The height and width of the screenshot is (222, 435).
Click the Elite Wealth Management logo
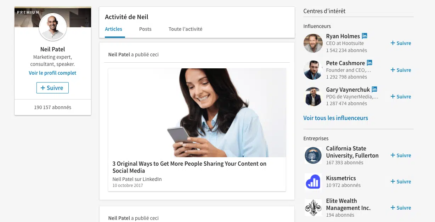click(313, 208)
